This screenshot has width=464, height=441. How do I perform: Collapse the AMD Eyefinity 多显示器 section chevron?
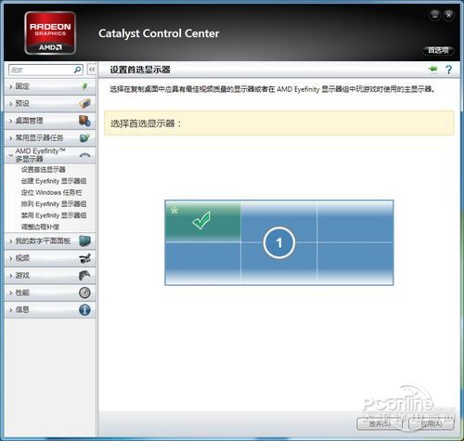pyautogui.click(x=11, y=155)
